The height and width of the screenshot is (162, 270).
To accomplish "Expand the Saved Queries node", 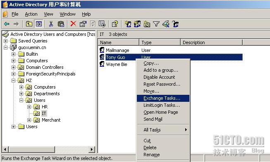I will click(x=5, y=41).
